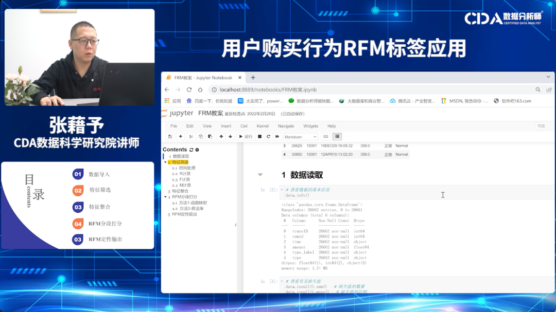Open the Insert menu

226,126
